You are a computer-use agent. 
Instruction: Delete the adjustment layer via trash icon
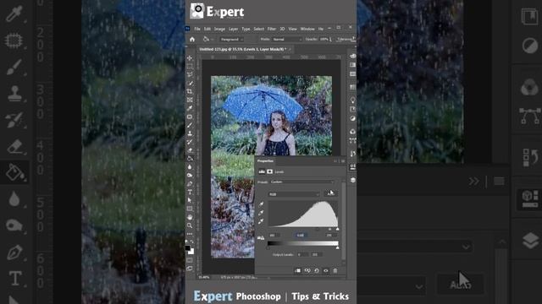tap(335, 270)
